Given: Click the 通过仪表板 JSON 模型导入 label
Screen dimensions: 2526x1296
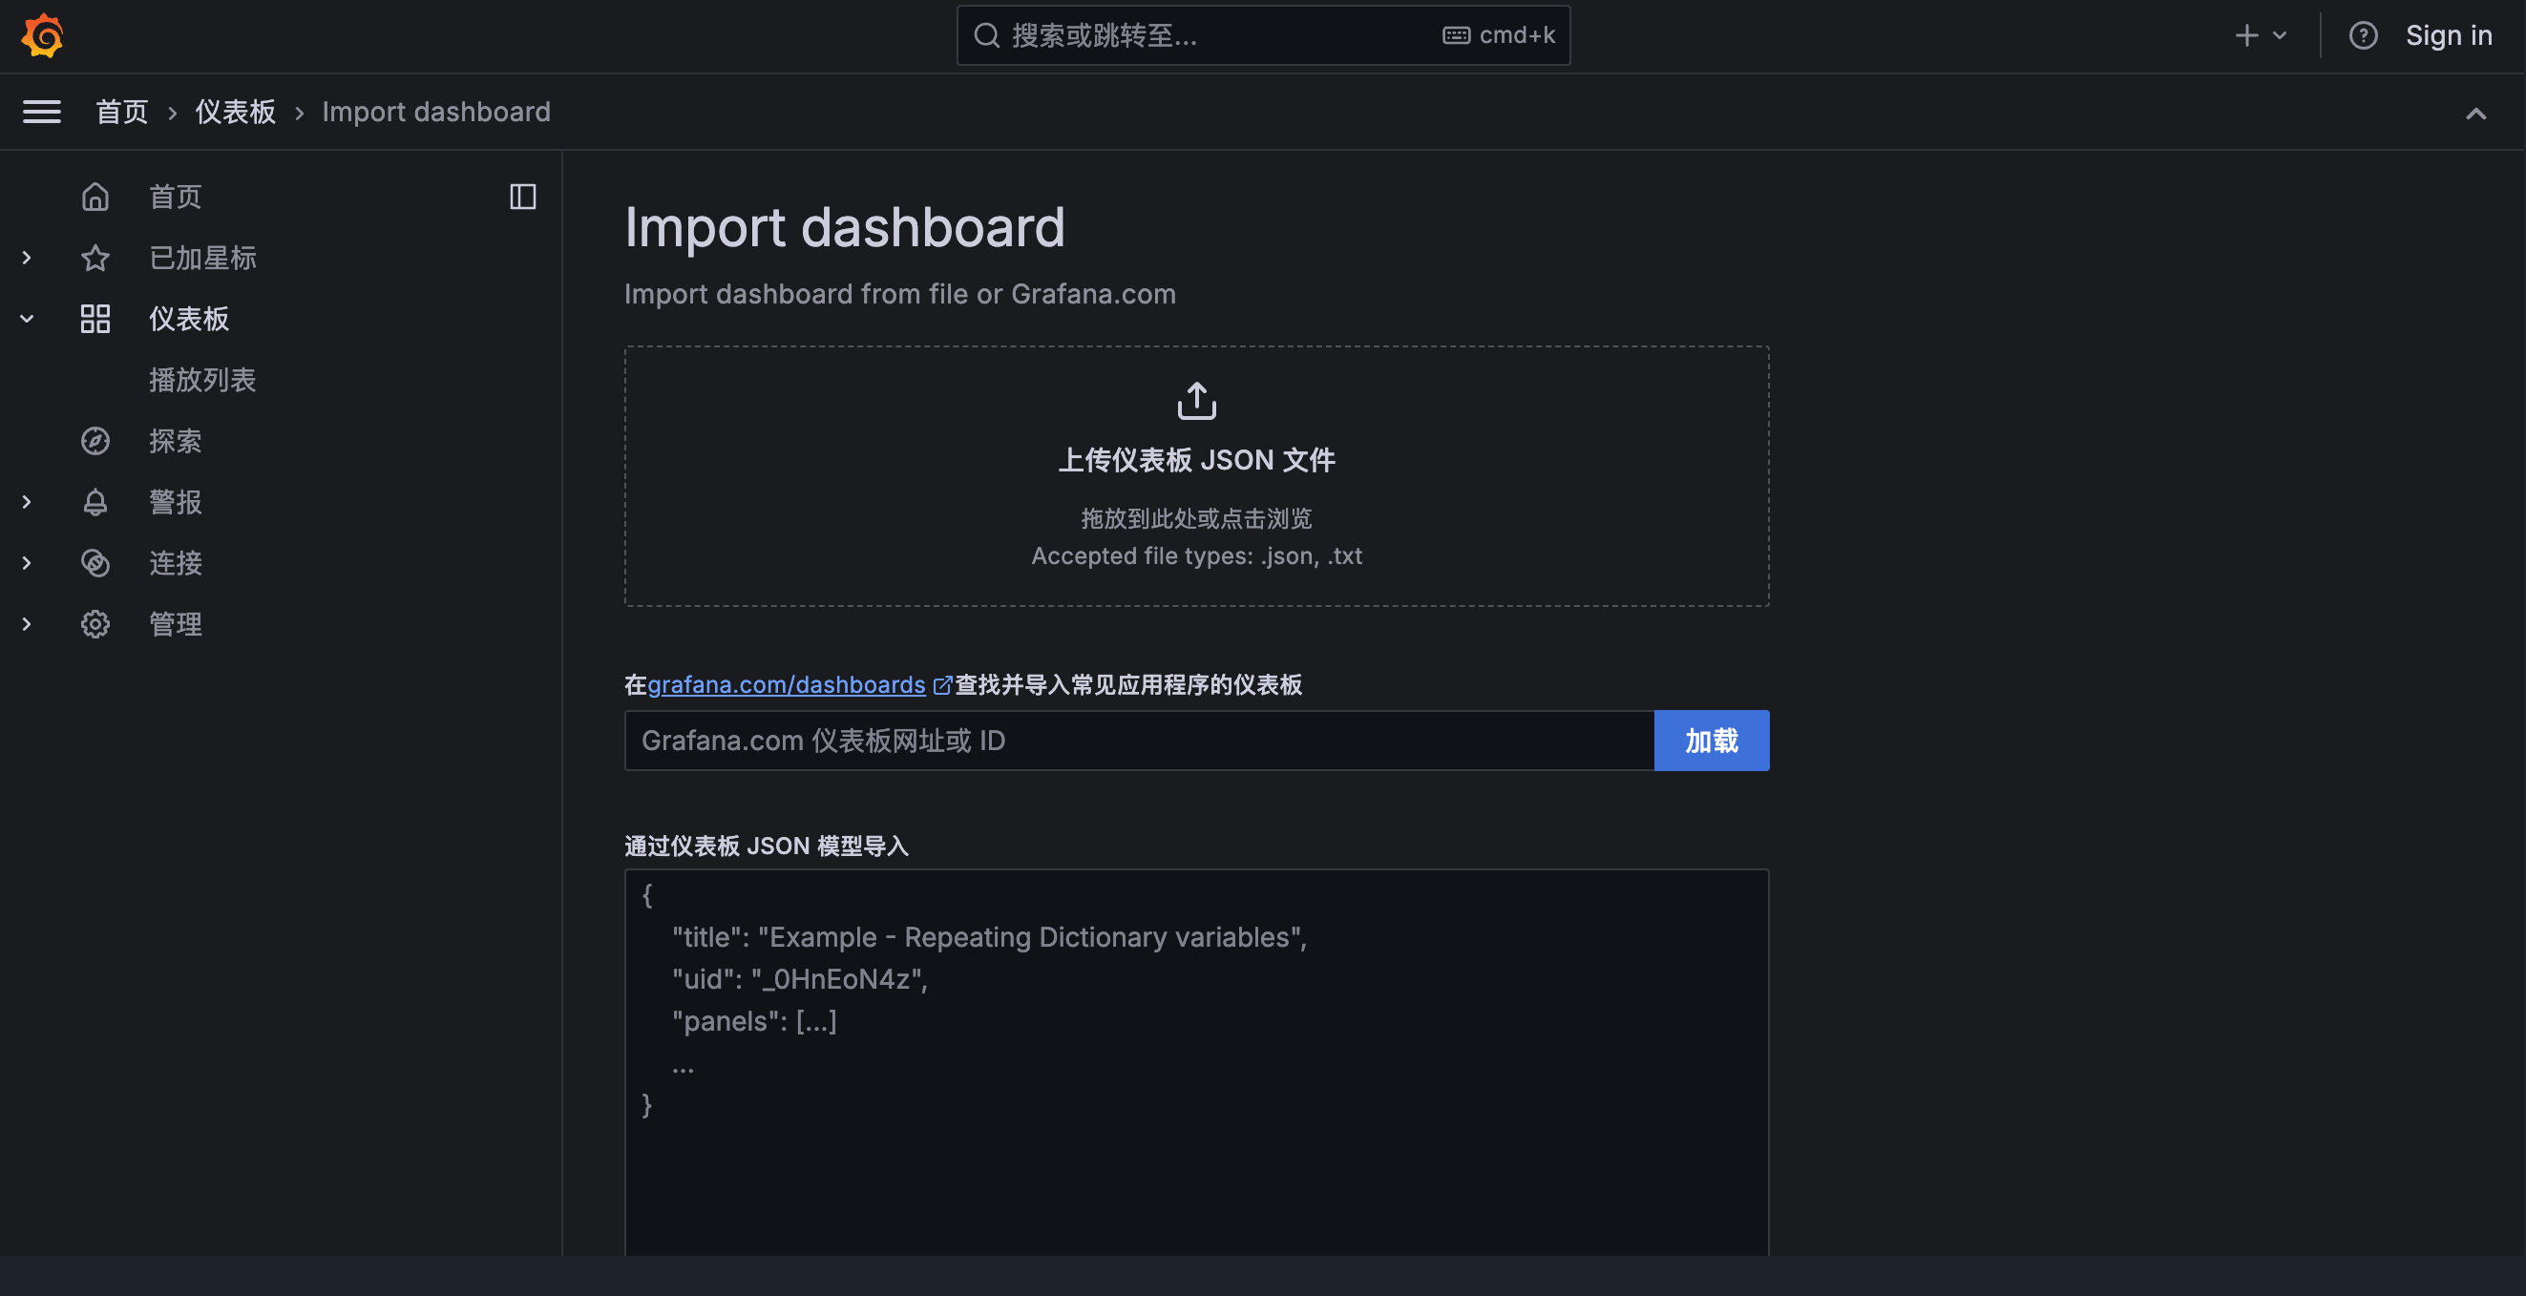Looking at the screenshot, I should pos(767,847).
